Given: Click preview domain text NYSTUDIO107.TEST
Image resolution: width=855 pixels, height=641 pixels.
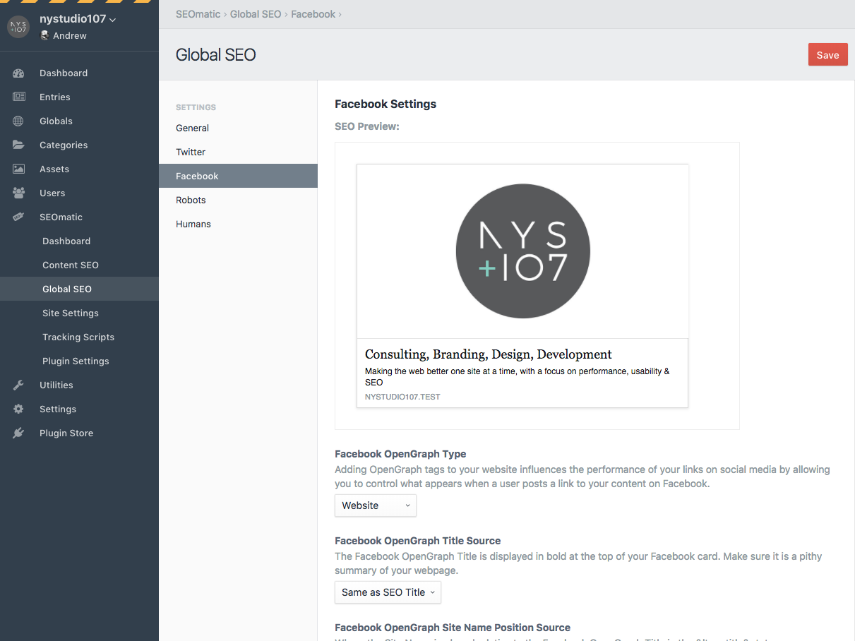Looking at the screenshot, I should tap(402, 397).
